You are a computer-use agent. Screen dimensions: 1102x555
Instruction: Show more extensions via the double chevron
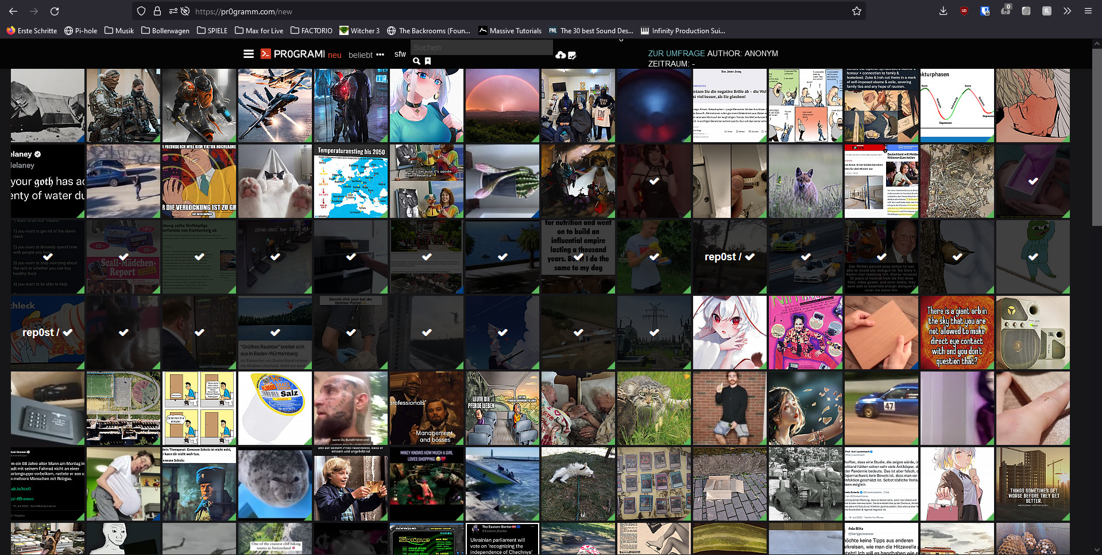point(1067,11)
